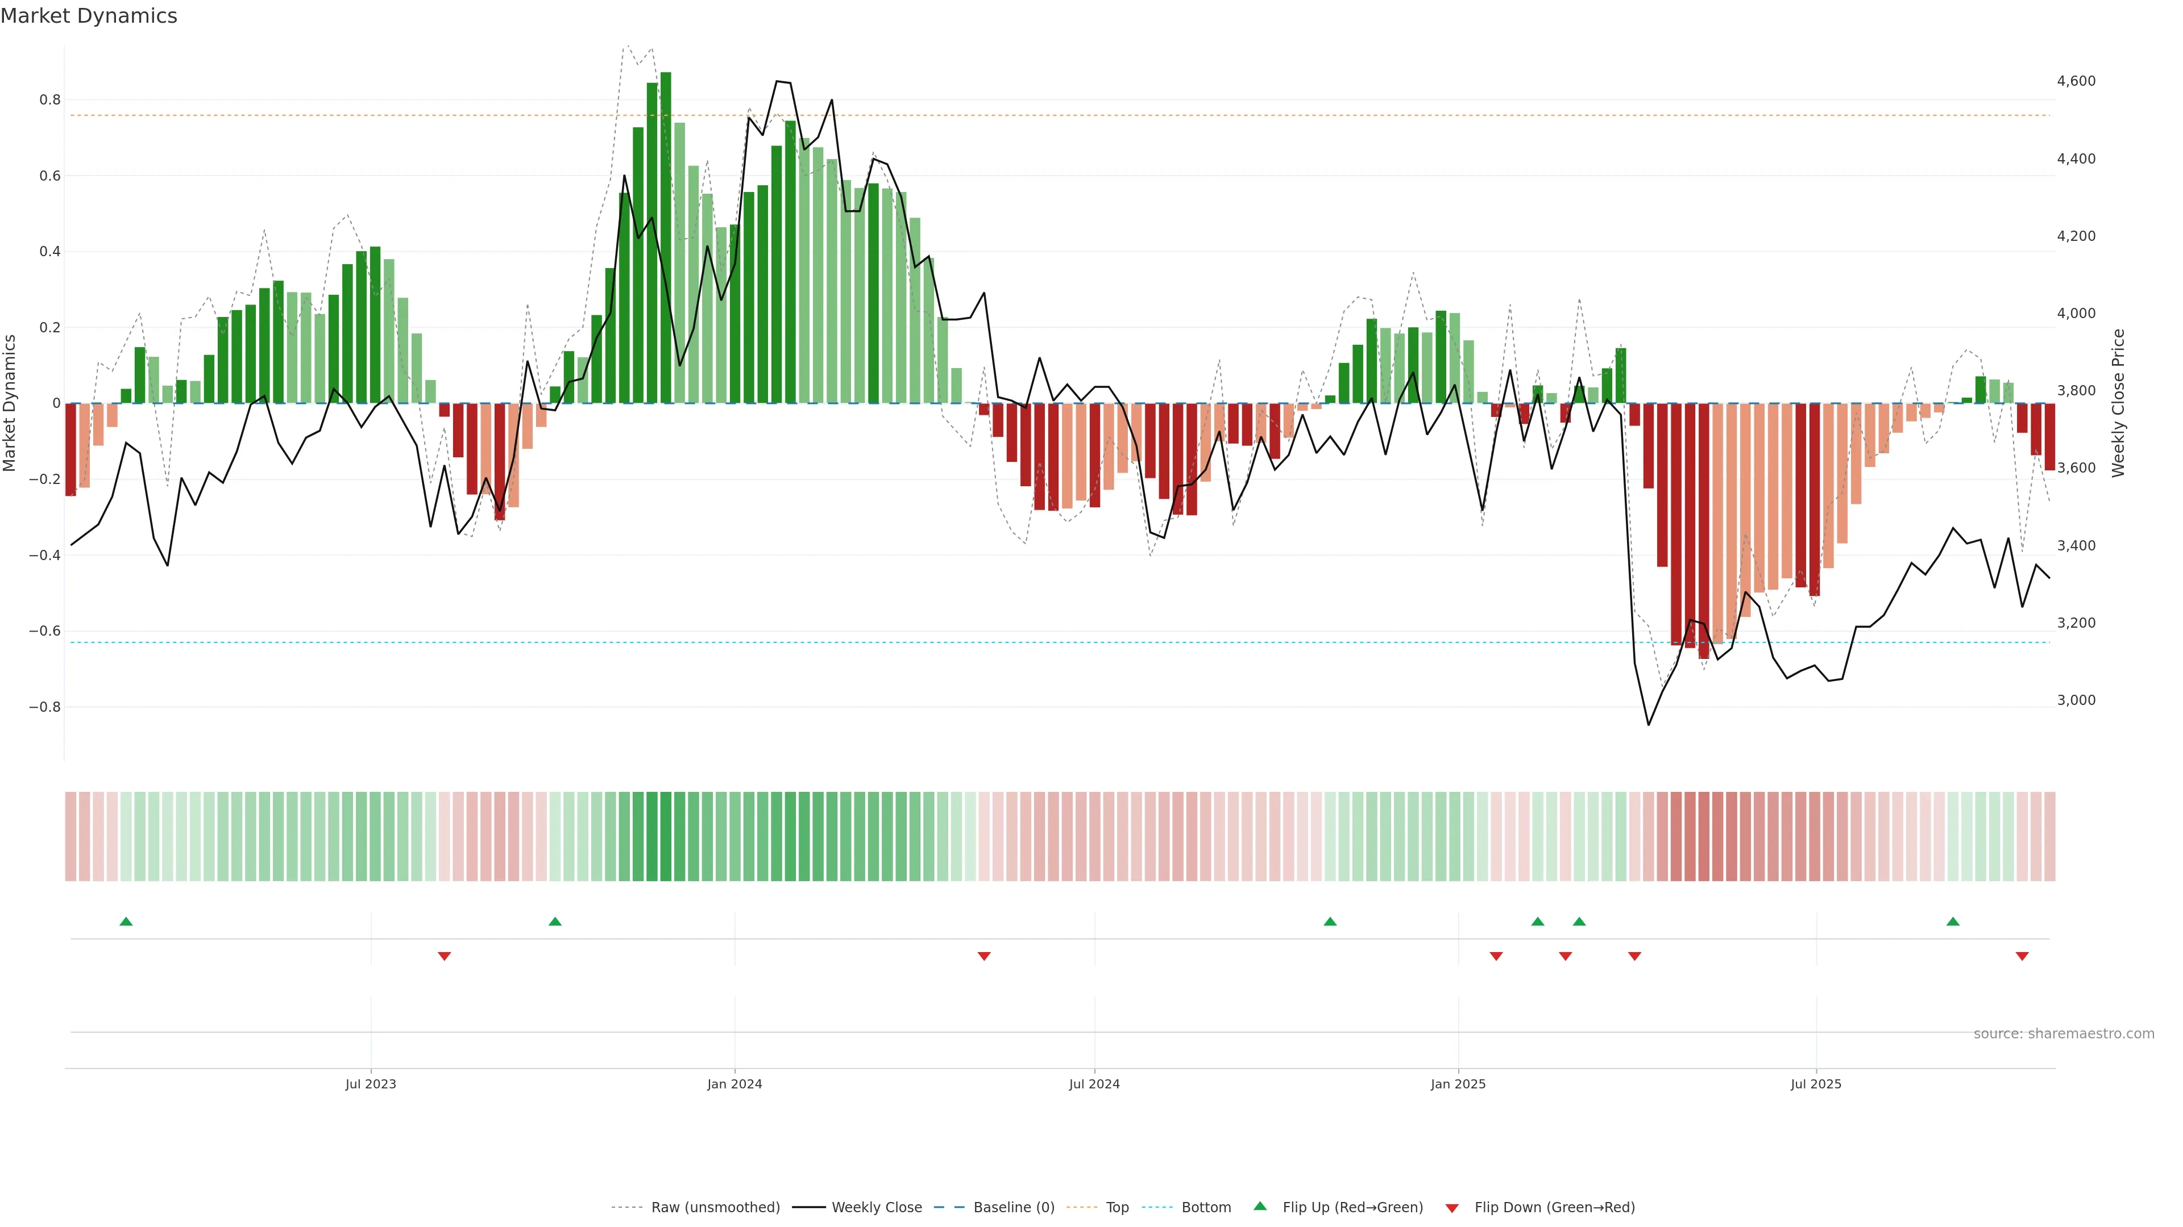The height and width of the screenshot is (1227, 2183).
Task: Click the flip-down marker after Jul 2023
Action: pyautogui.click(x=444, y=956)
